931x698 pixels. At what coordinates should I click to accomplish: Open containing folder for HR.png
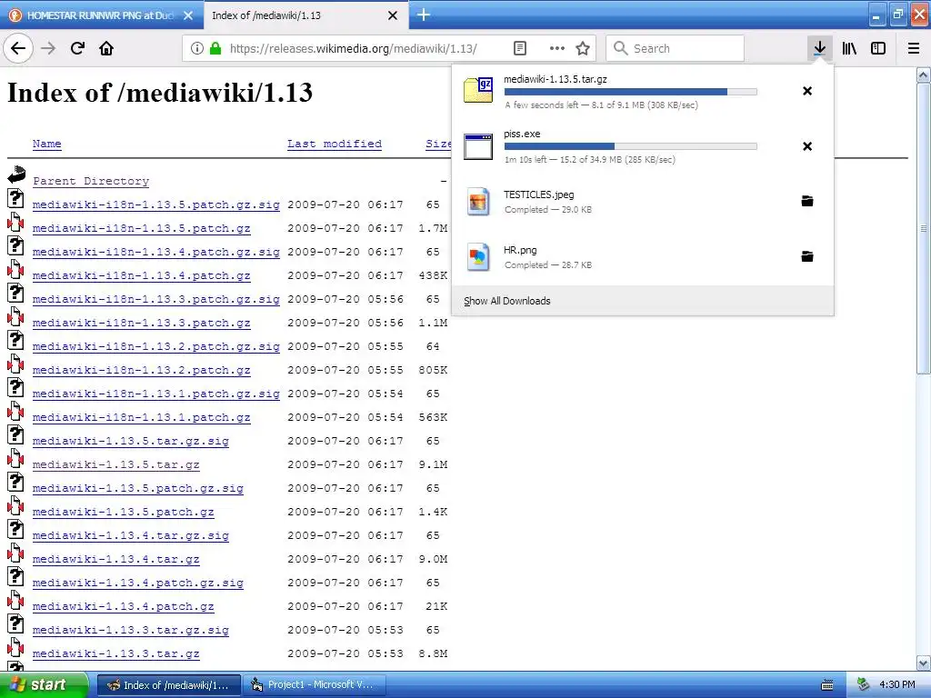coord(807,256)
